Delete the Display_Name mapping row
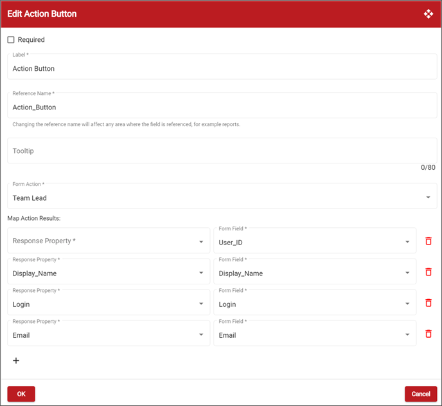Screen dimensions: 442x406 (428, 272)
